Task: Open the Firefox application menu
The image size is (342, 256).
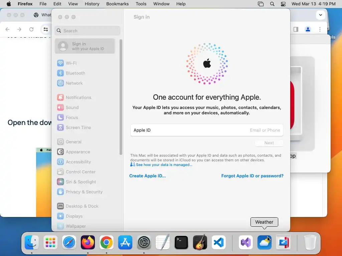Action: (x=25, y=4)
